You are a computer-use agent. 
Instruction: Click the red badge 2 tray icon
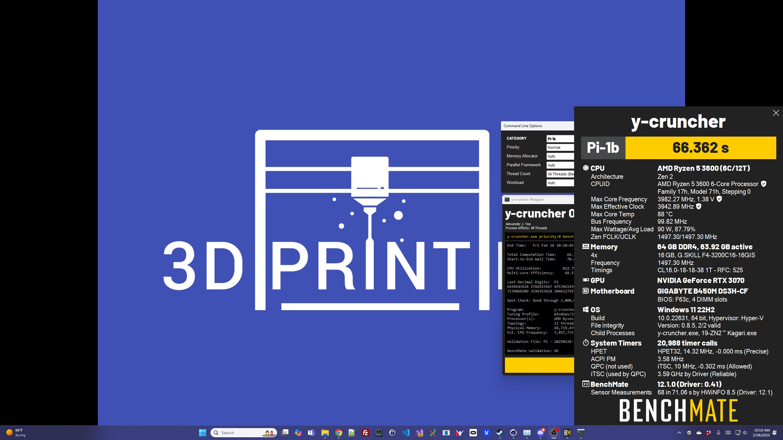[x=709, y=433]
